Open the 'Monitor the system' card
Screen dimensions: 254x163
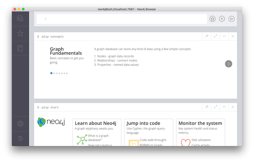pos(201,132)
